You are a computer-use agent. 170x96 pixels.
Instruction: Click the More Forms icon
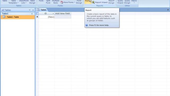(62, 2)
